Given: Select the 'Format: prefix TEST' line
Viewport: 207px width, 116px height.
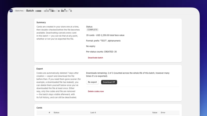Looking at the screenshot, I should (x=103, y=41).
